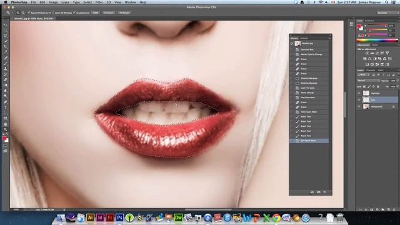Click the red channel slider in Color panel
Screen dimensions: 400x225
click(x=377, y=25)
